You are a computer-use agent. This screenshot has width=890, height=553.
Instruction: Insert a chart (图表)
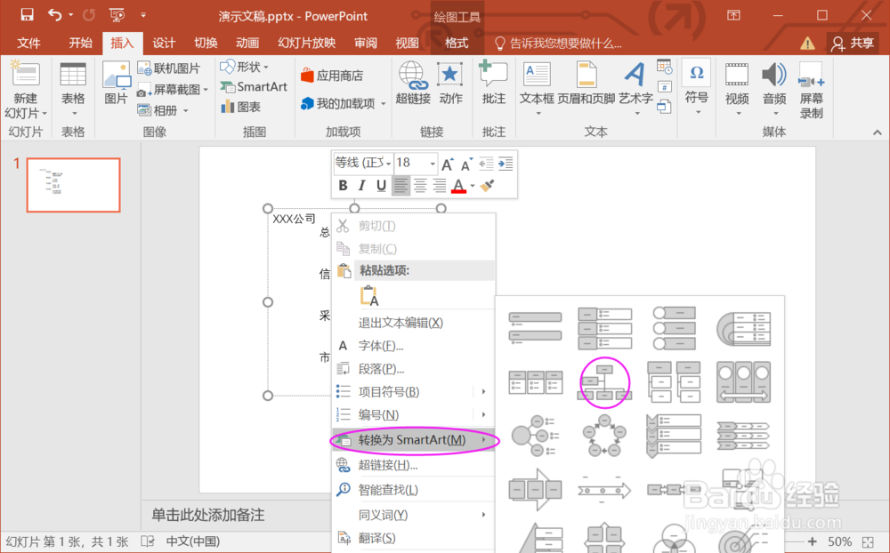(241, 107)
